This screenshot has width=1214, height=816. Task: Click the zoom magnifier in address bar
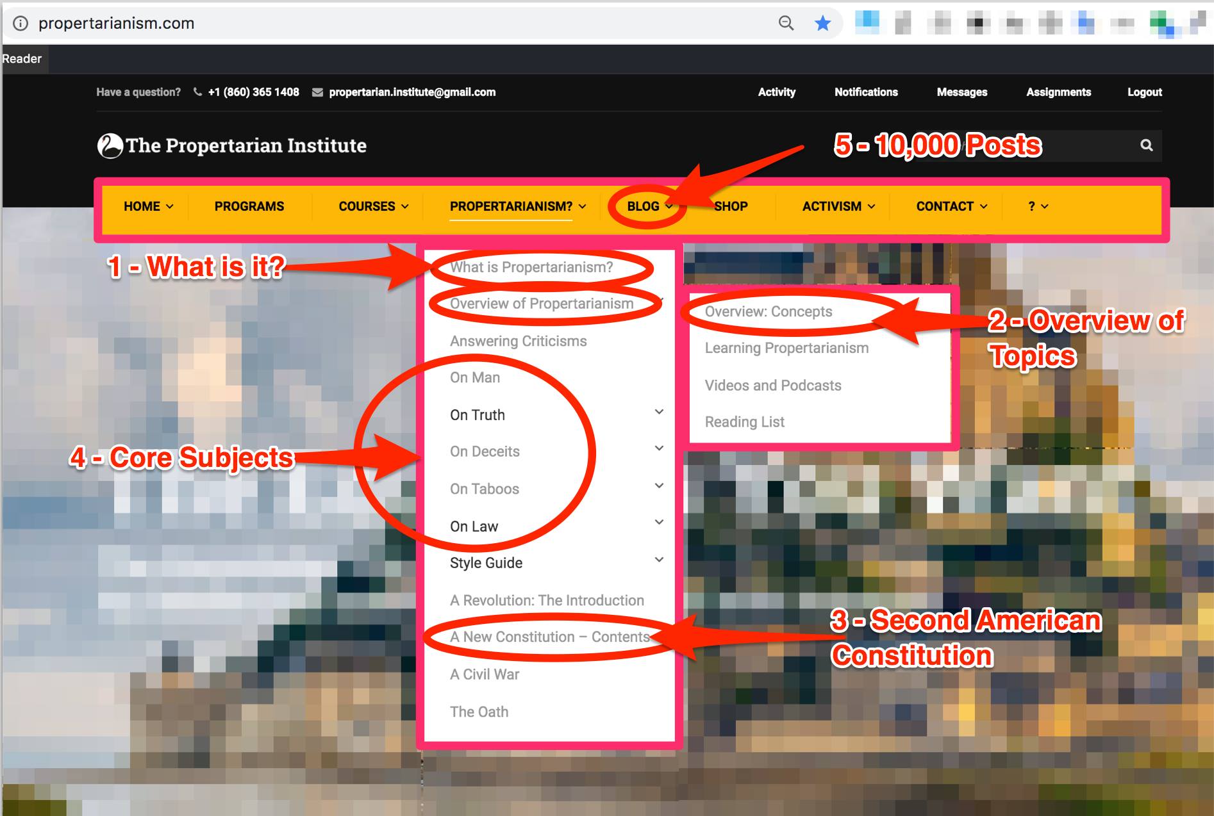[x=786, y=24]
